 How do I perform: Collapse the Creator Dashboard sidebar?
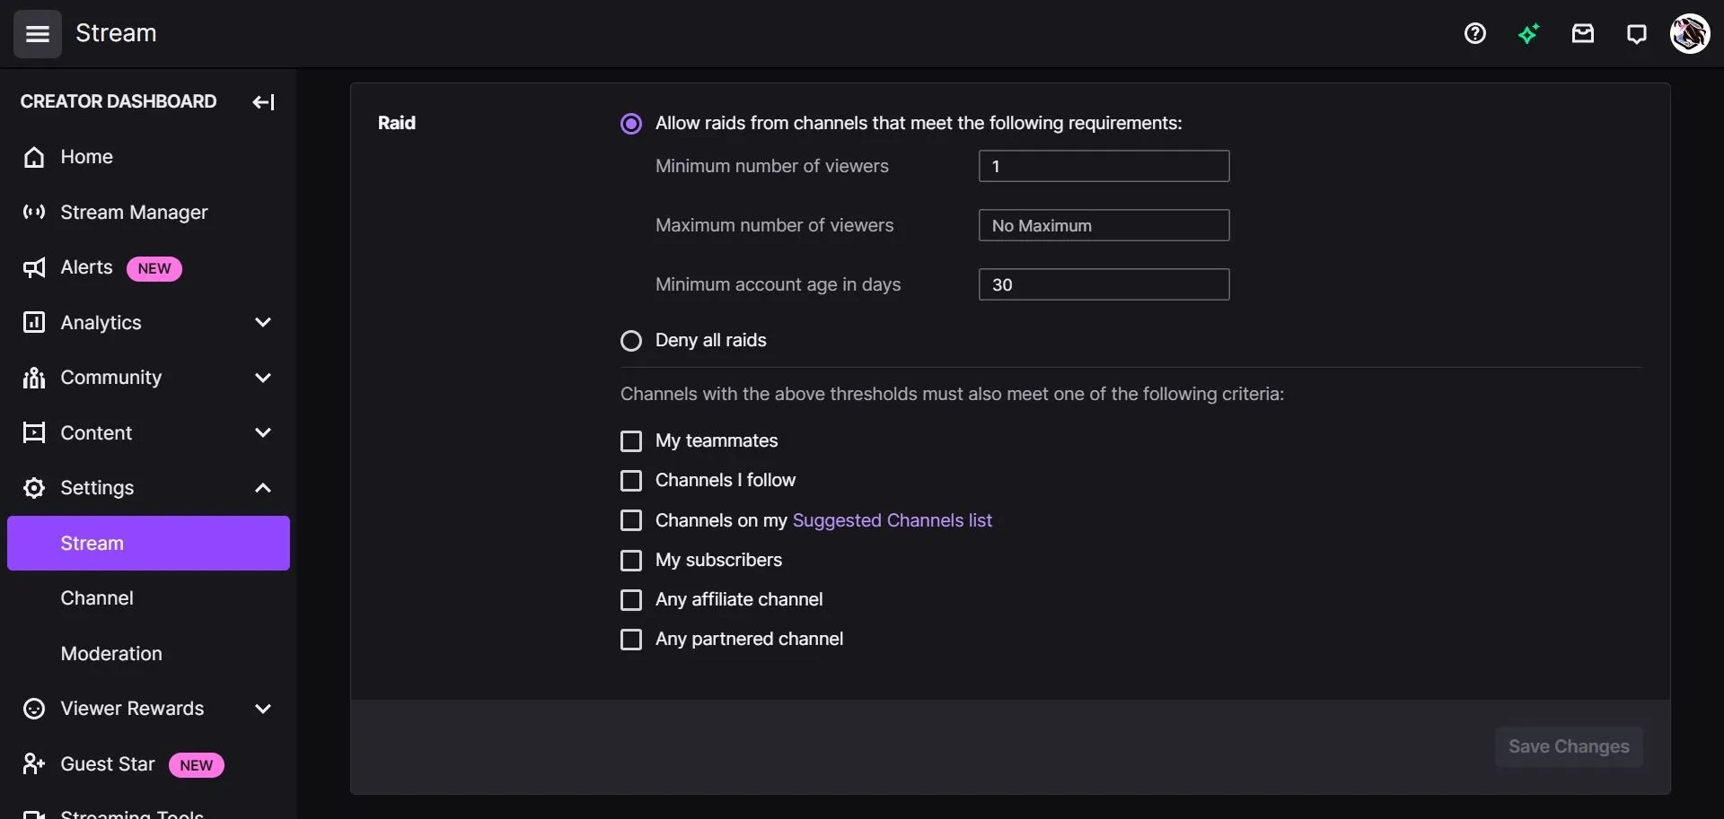263,101
